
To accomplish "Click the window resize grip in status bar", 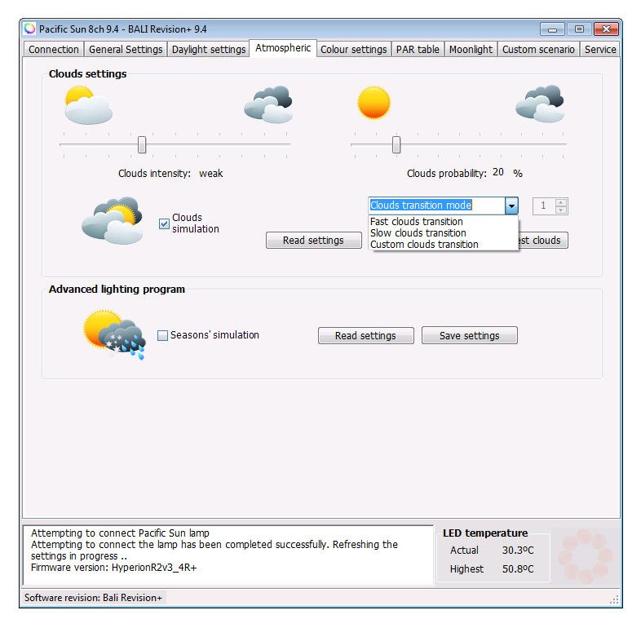I will pos(614,599).
